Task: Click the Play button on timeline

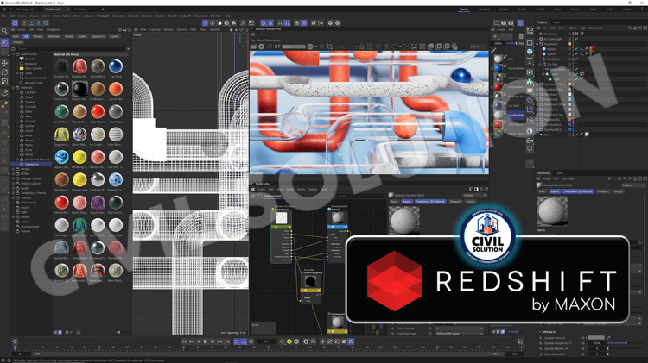Action: [206, 341]
